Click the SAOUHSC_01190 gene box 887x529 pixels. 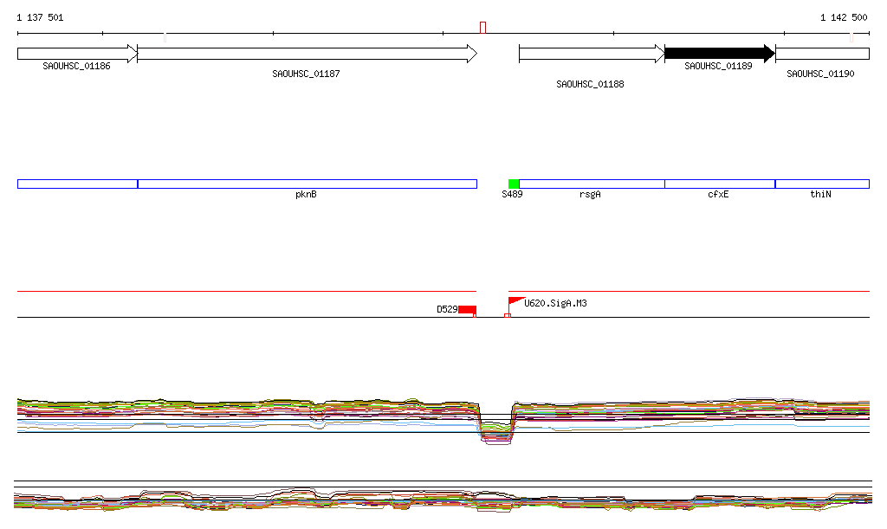822,54
